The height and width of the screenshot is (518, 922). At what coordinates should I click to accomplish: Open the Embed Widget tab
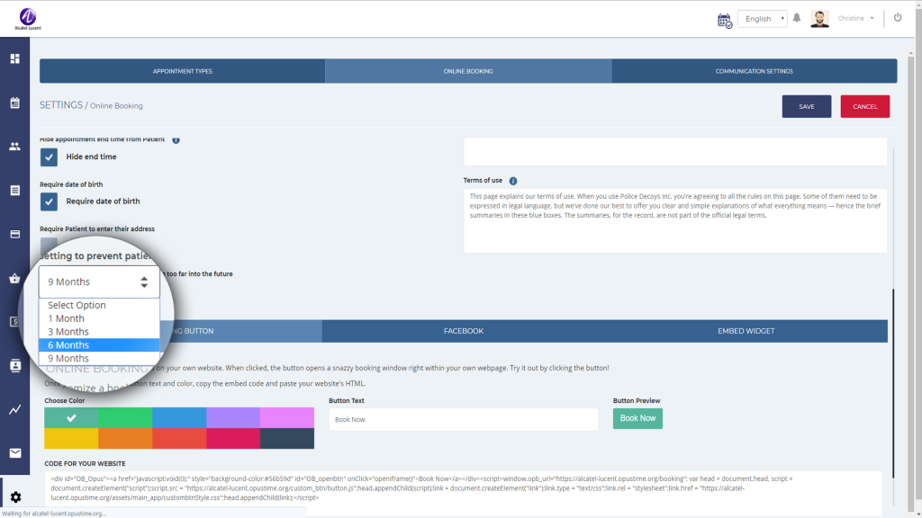tap(746, 331)
